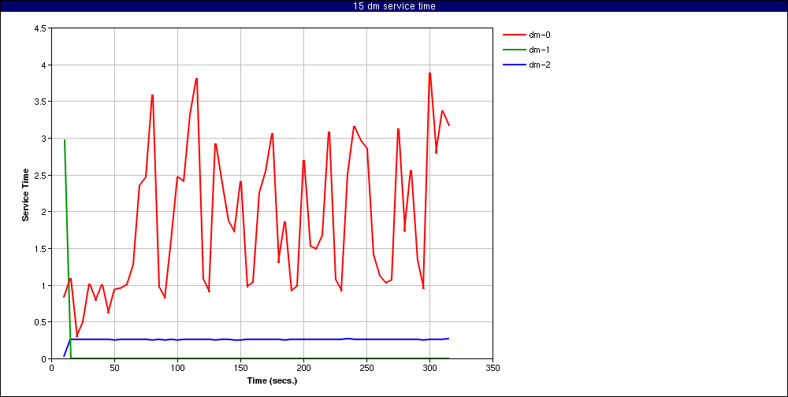Image resolution: width=788 pixels, height=397 pixels.
Task: Click the red dm-0 peak near 300 seconds
Action: pos(429,73)
